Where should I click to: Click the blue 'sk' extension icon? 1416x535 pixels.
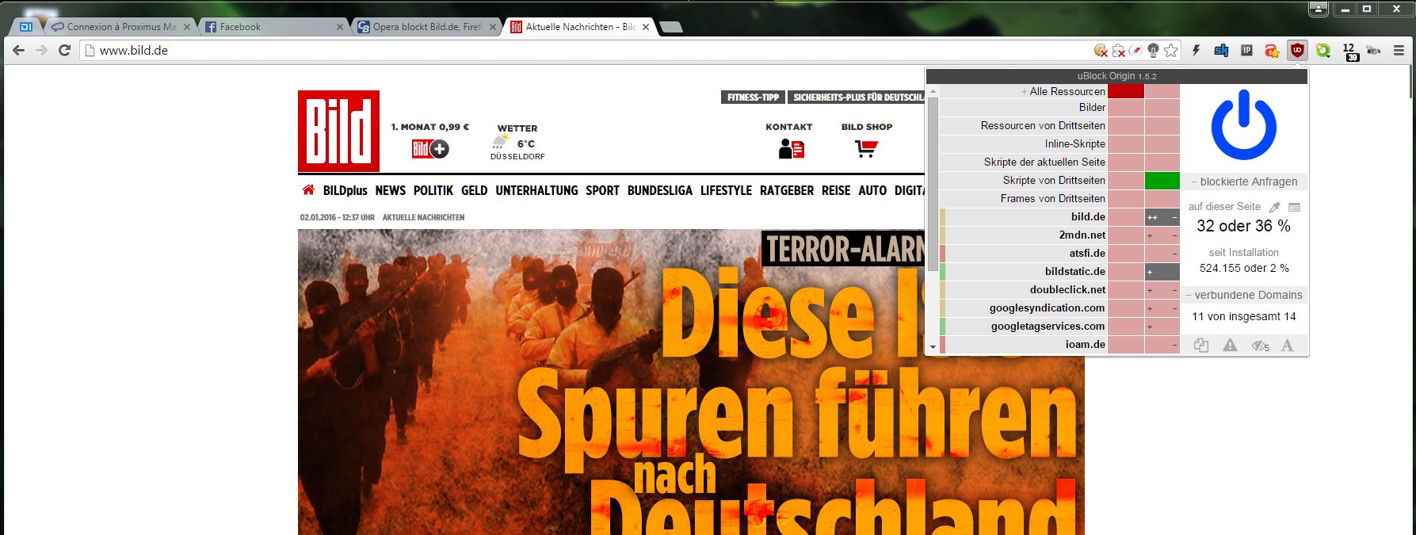point(1221,51)
